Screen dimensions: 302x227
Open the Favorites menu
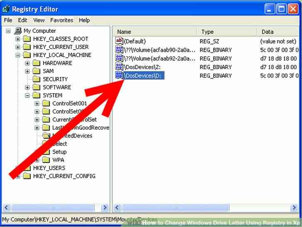(62, 20)
